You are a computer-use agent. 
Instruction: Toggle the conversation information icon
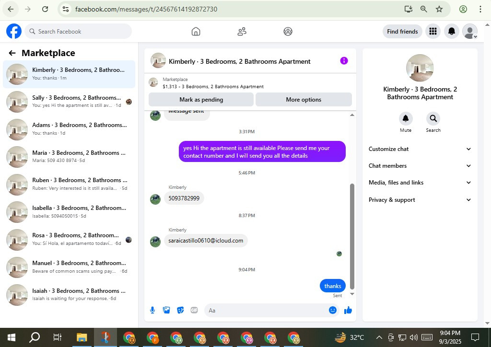pyautogui.click(x=344, y=61)
